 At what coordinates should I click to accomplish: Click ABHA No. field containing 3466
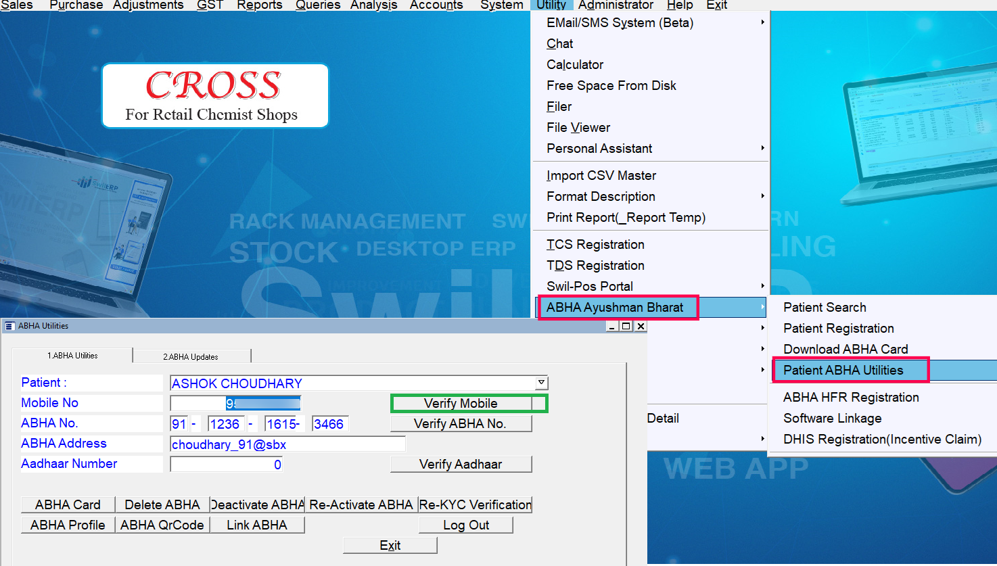[x=330, y=424]
